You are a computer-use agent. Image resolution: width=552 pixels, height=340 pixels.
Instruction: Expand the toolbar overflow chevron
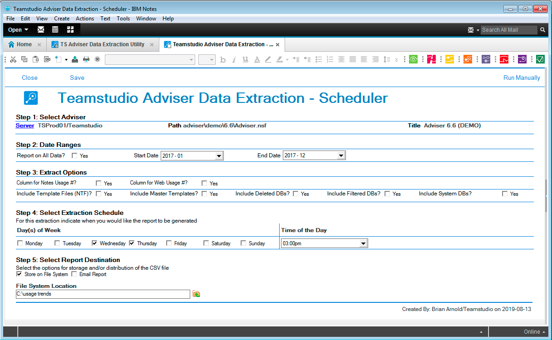click(x=396, y=59)
